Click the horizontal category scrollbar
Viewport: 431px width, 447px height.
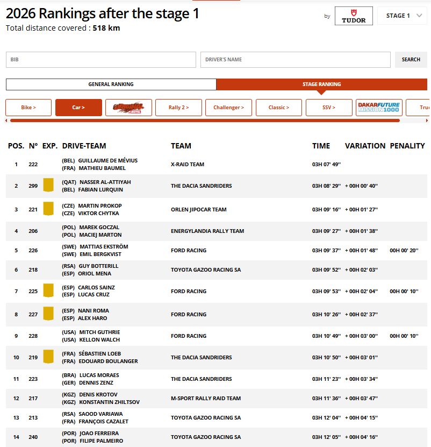tap(205, 120)
